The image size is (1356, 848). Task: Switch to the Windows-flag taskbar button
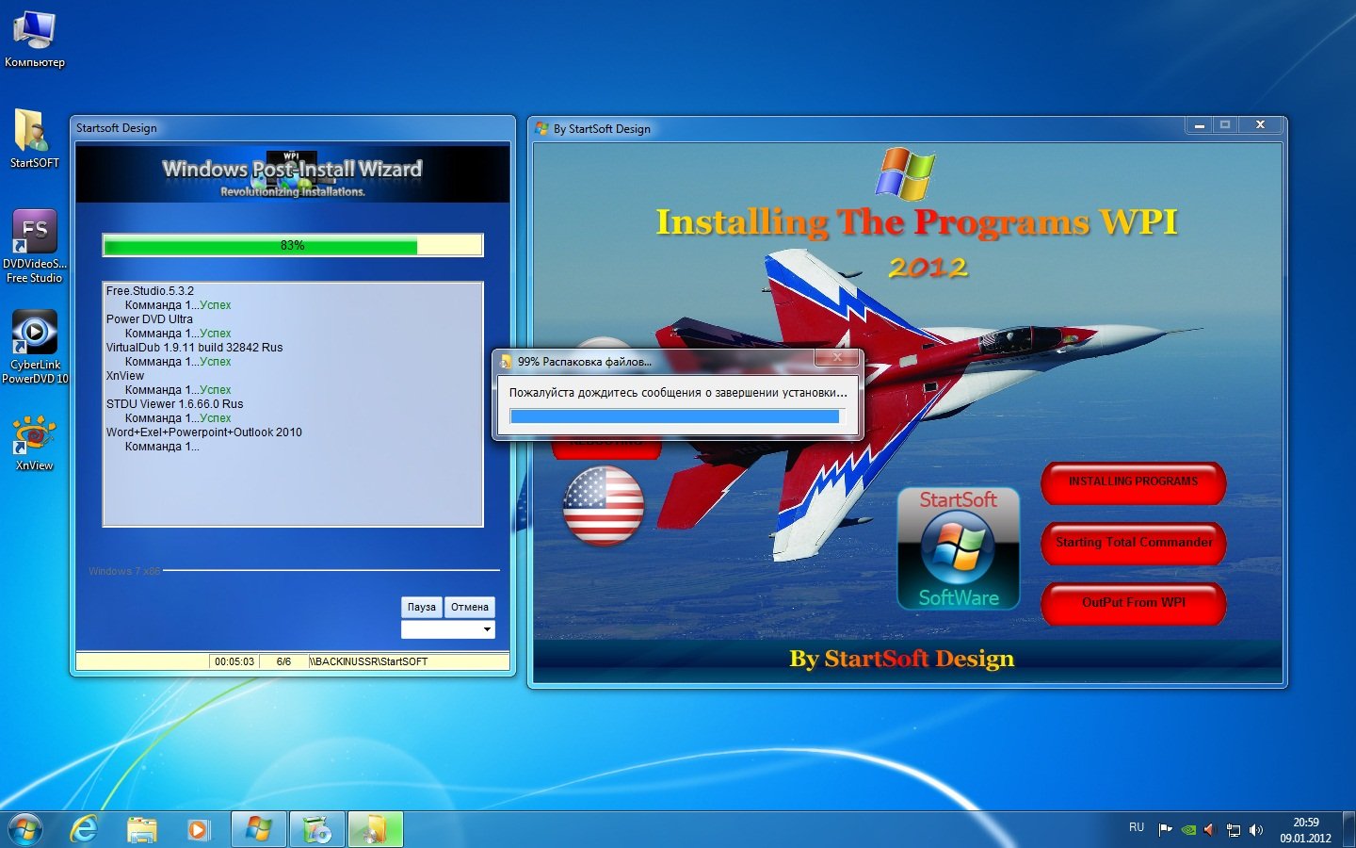pyautogui.click(x=259, y=829)
